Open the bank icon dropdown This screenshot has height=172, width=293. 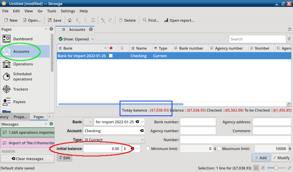(x=88, y=122)
